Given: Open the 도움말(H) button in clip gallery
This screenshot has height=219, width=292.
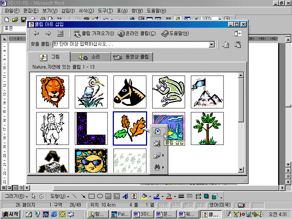Looking at the screenshot, I should coord(175,34).
